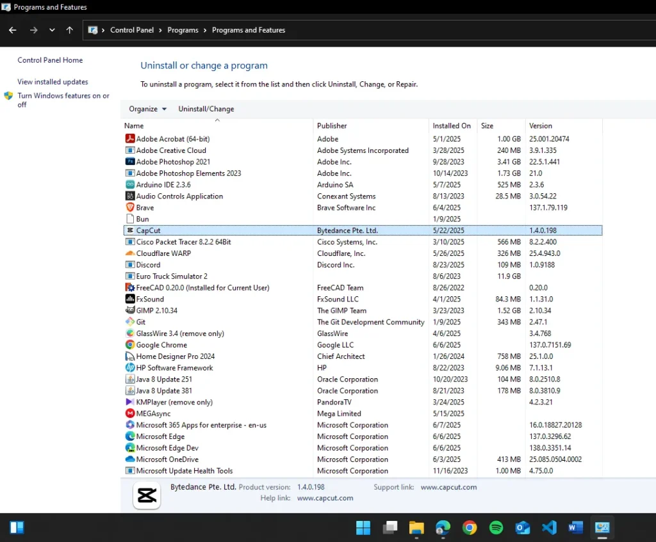This screenshot has height=542, width=656.
Task: Select Adobe Creative Cloud entry
Action: [363, 150]
